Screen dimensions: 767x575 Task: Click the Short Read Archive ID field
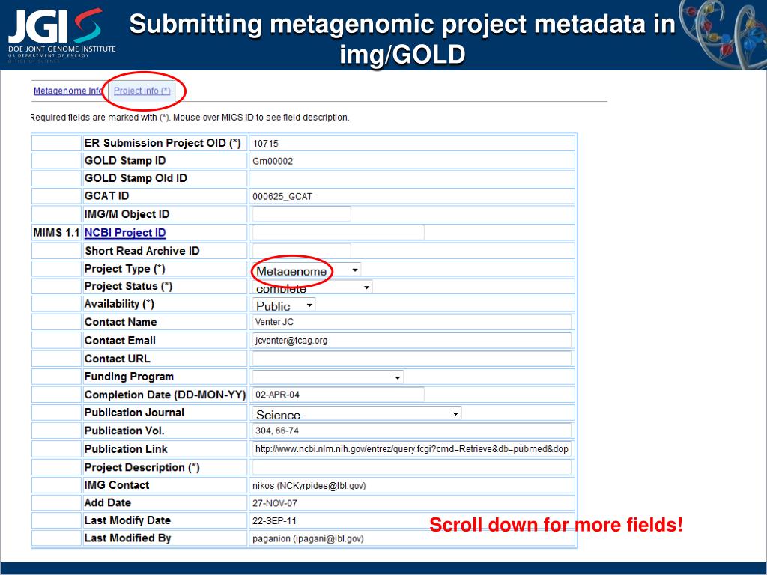tap(301, 250)
